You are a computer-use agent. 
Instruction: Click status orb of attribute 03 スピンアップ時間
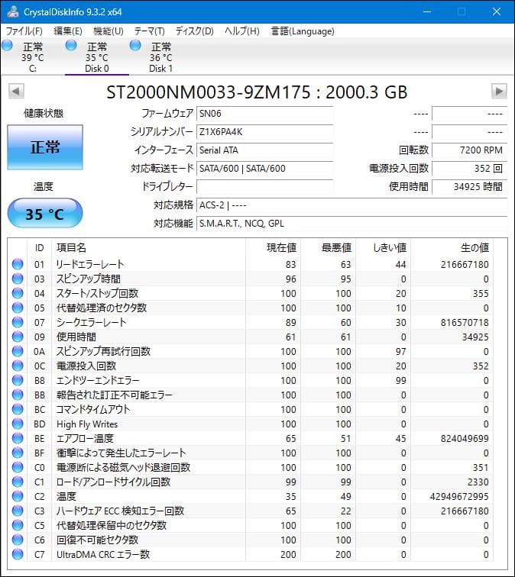pos(18,279)
